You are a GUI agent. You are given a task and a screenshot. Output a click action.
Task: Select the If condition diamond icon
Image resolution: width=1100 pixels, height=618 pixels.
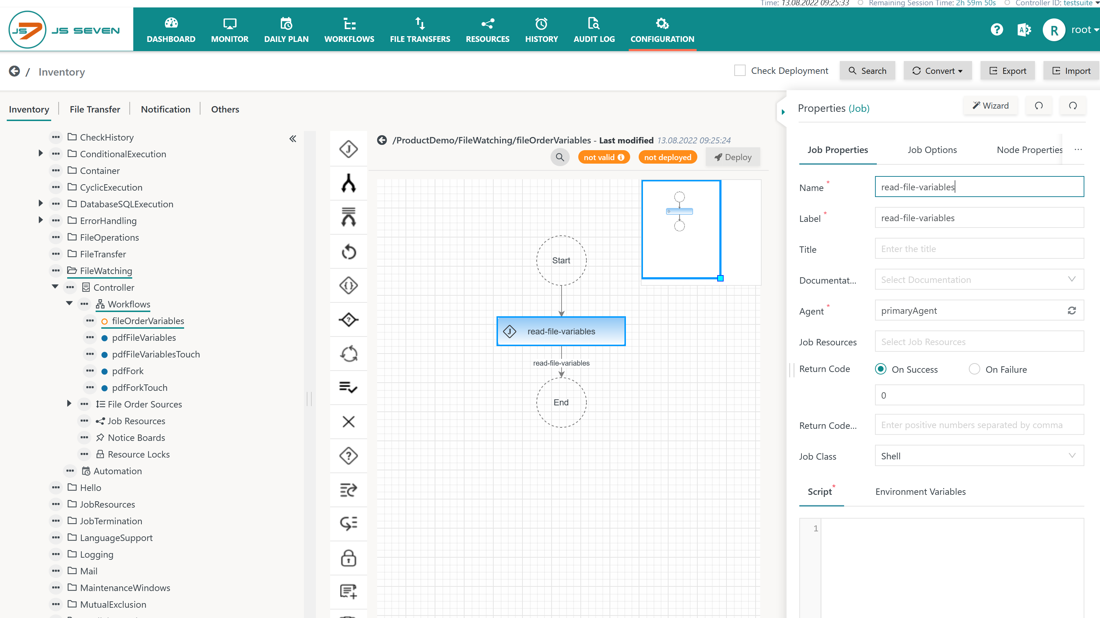(x=348, y=319)
